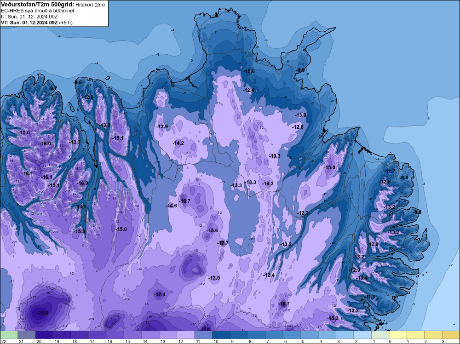Click the legend label -12
This screenshot has width=460, height=344.
[180, 342]
